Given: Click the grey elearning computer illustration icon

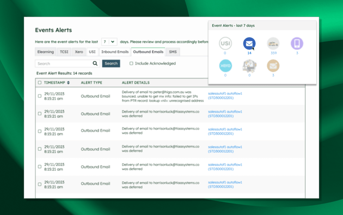Looking at the screenshot, I should coord(249,65).
